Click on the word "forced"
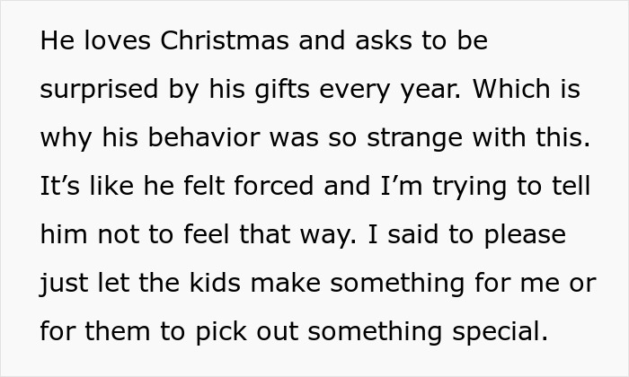629x377 pixels. [273, 186]
